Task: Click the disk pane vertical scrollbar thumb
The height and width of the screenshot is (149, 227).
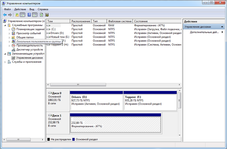Action: 180,100
